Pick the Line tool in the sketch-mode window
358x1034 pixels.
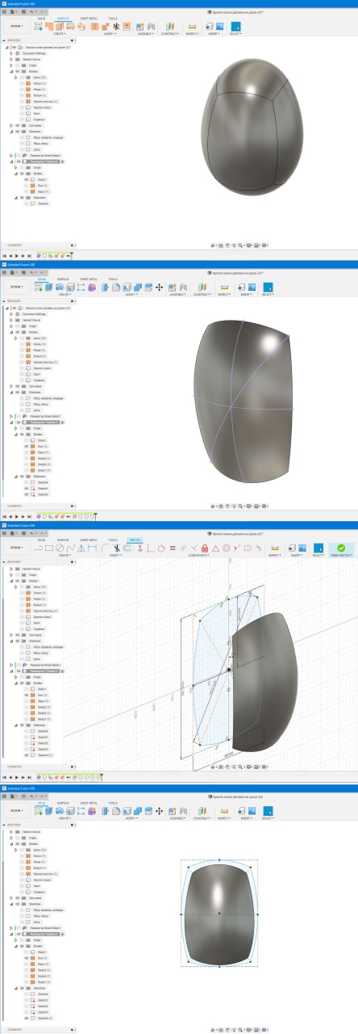point(38,548)
